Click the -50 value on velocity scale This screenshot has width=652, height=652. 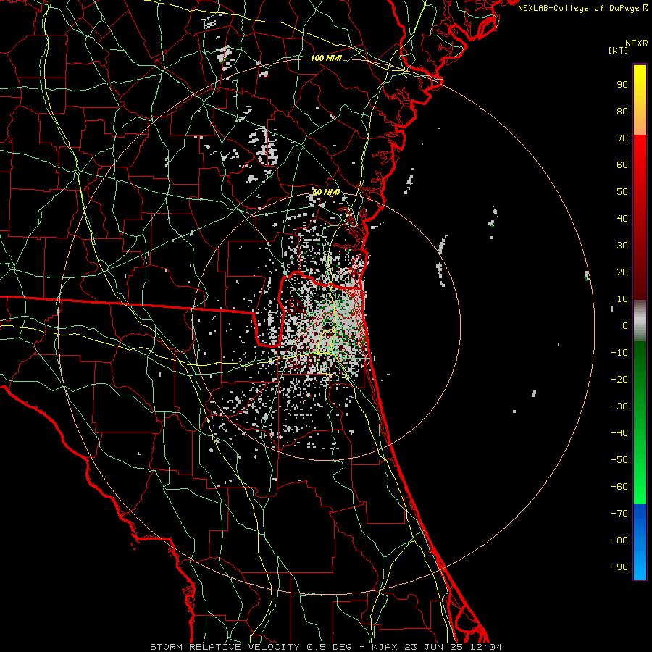pos(619,460)
